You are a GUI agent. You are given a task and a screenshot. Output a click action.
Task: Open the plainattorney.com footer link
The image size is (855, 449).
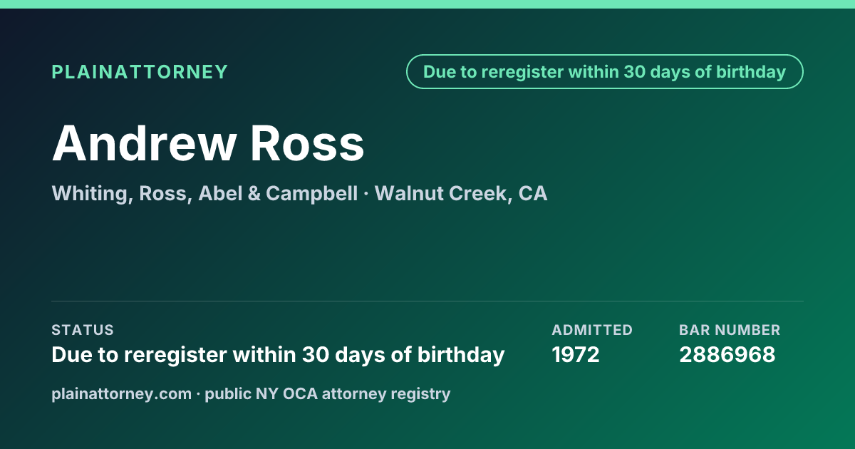point(121,394)
